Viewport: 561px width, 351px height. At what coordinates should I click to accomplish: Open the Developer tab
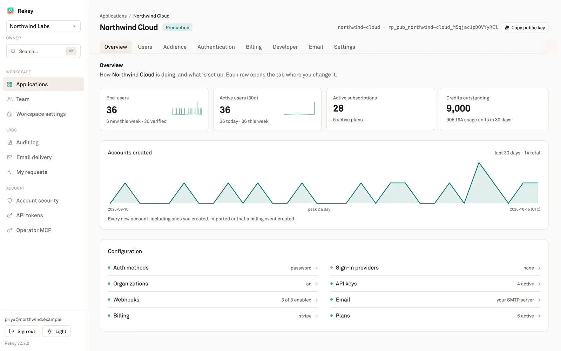(x=285, y=47)
